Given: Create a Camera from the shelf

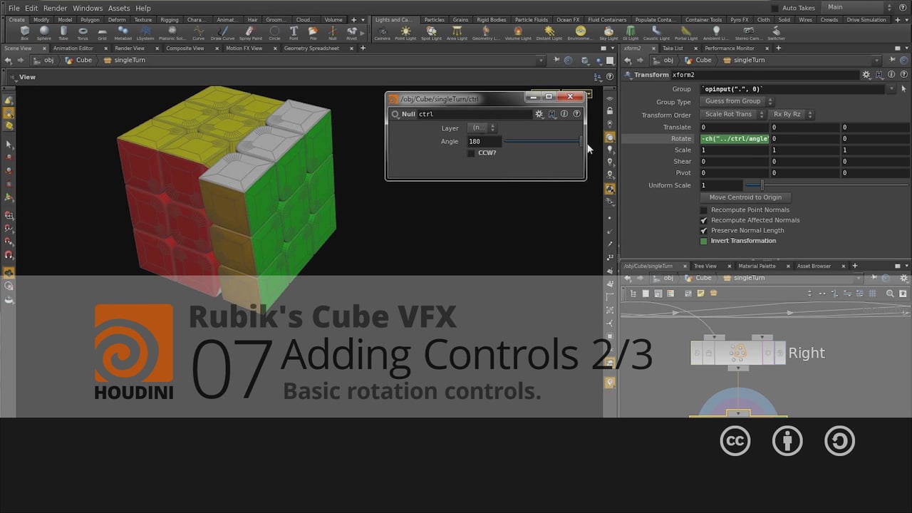Looking at the screenshot, I should 382,31.
